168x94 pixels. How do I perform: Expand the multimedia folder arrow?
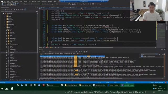tap(5, 24)
